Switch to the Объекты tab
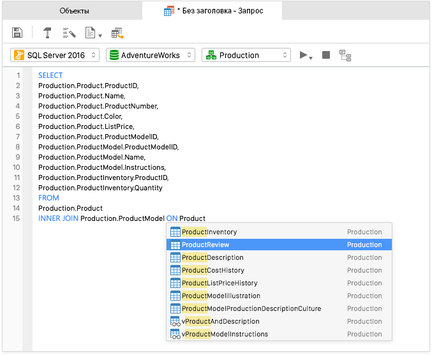Image resolution: width=432 pixels, height=355 pixels. coord(74,11)
